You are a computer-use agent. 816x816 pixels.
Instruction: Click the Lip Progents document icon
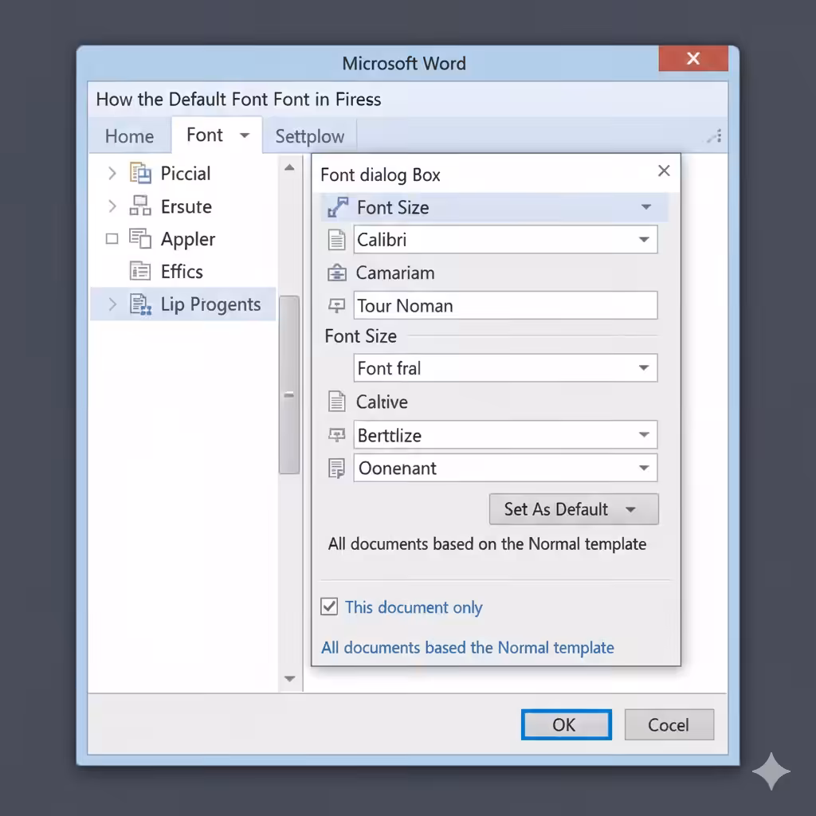pyautogui.click(x=140, y=304)
